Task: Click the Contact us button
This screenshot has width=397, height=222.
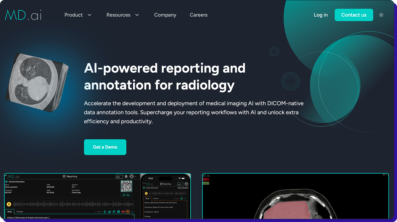Action: (354, 15)
